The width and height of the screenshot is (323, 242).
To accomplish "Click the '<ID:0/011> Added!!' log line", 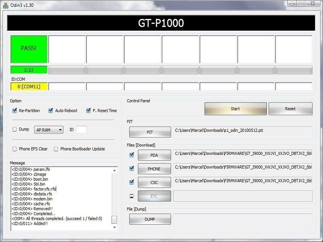I will coord(29,223).
